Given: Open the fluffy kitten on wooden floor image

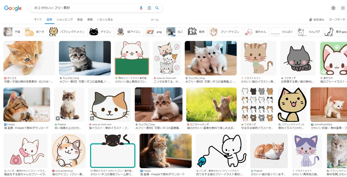Looking at the screenshot, I should 158,104.
